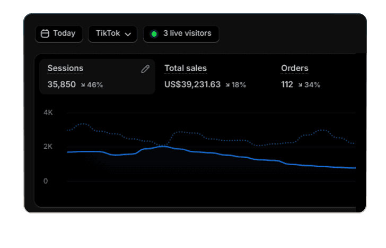Image resolution: width=386 pixels, height=248 pixels.
Task: Select the Orders metric
Action: click(x=295, y=69)
